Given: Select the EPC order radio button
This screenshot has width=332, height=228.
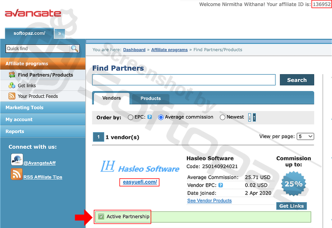Looking at the screenshot, I should tap(130, 117).
